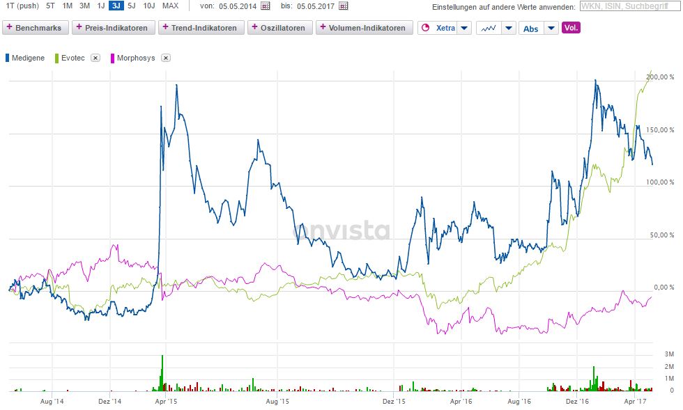
Task: Click the Apr '17 axis label
Action: [x=636, y=401]
